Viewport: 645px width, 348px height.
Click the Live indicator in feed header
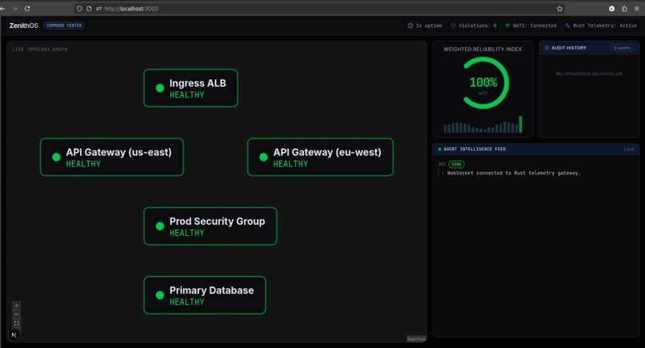[628, 149]
